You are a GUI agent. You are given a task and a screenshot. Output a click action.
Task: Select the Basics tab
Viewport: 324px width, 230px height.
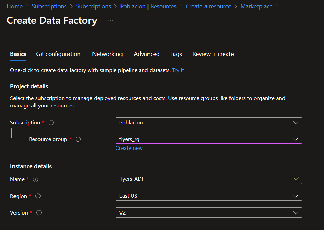coord(18,54)
